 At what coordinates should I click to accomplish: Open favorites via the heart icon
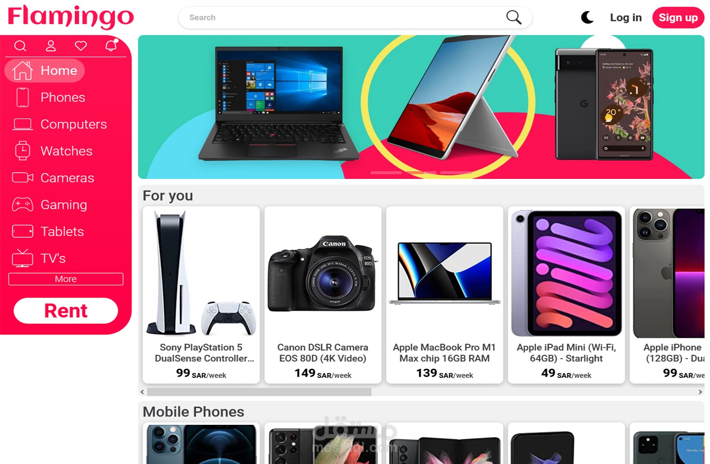[81, 46]
